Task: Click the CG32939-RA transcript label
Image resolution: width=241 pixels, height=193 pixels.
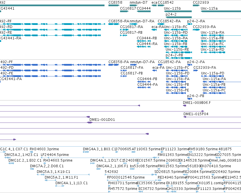Action: [x=204, y=27]
